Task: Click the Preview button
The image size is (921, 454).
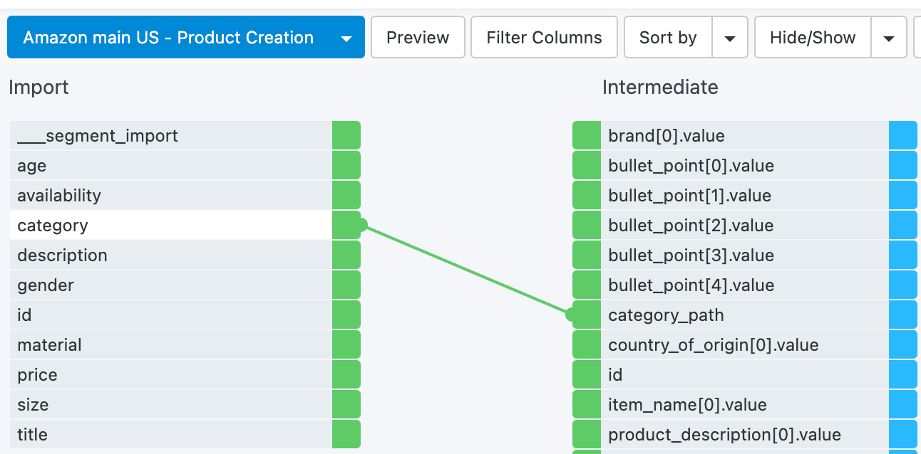Action: point(418,38)
